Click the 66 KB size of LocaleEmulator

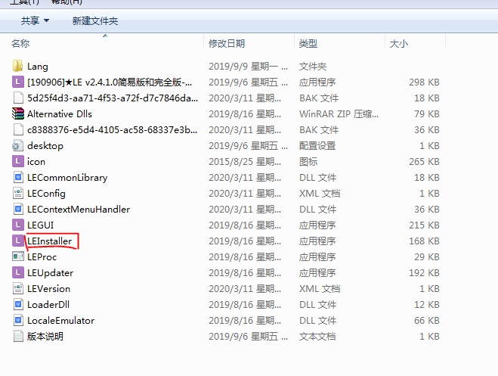[x=426, y=320]
